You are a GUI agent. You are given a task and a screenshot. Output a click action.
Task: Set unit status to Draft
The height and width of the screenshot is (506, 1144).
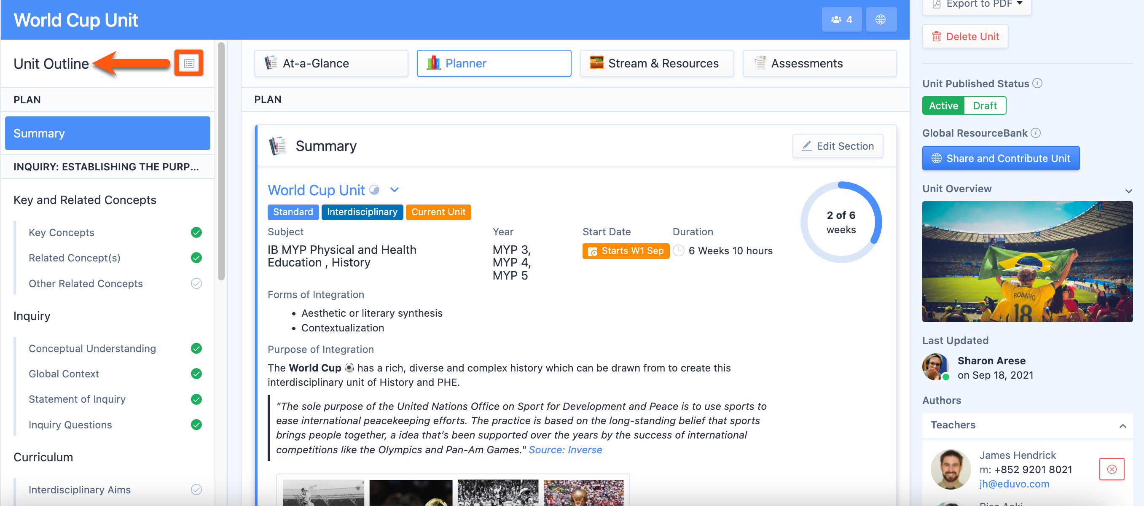984,106
